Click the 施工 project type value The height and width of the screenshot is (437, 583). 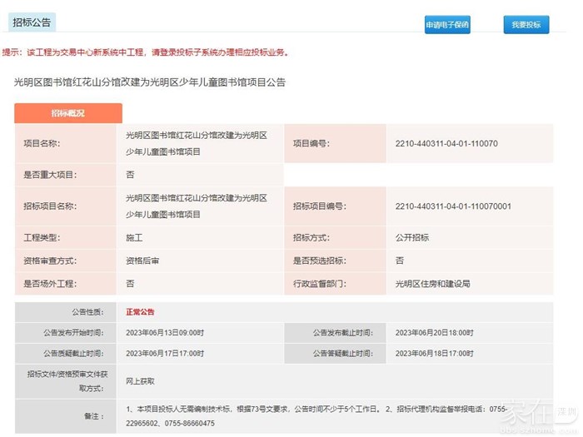point(134,237)
